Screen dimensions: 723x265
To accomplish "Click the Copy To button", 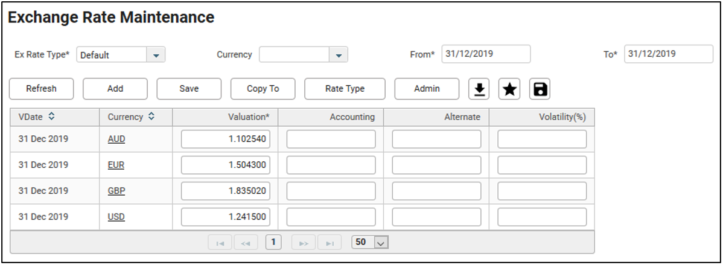I will pos(263,89).
